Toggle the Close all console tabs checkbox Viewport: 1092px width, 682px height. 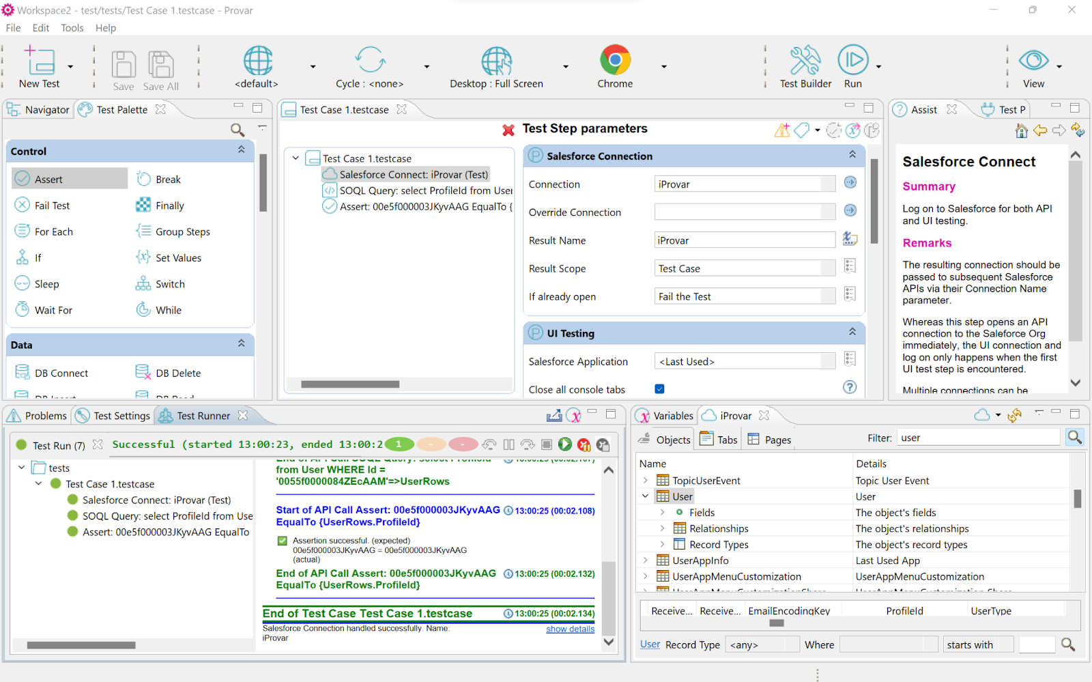click(659, 389)
